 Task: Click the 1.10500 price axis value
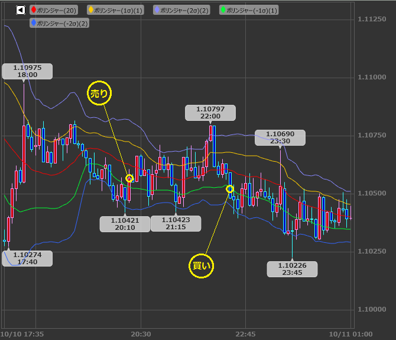372,193
